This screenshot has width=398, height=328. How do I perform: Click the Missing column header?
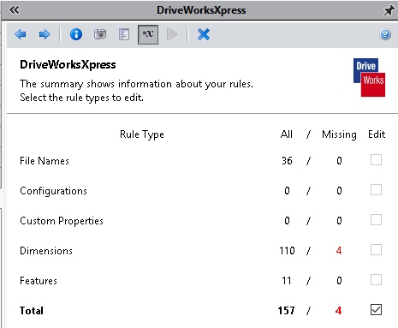pos(339,134)
